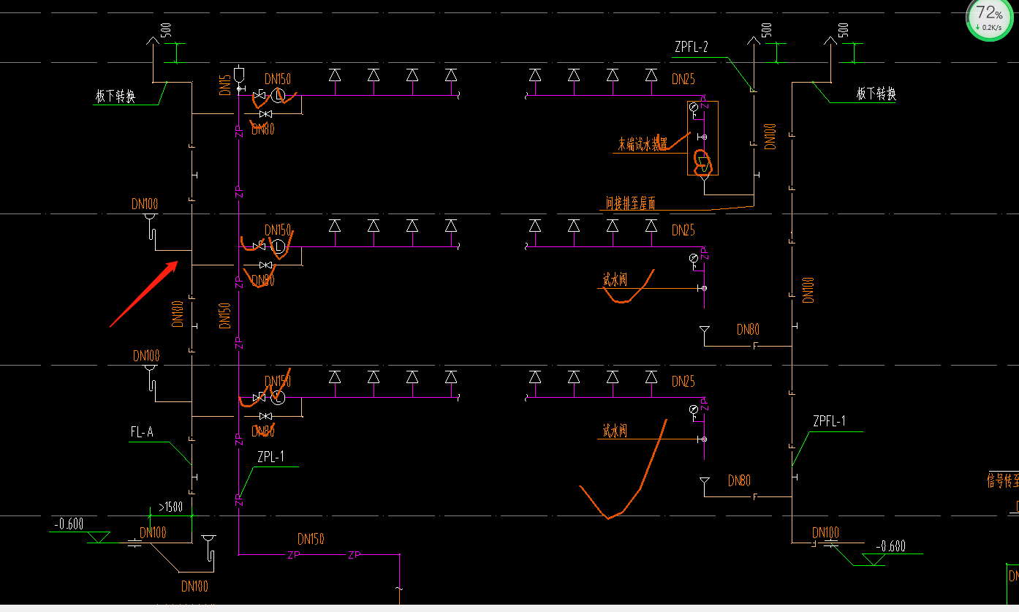
Task: Open the 72% floating speed widget
Action: pyautogui.click(x=990, y=18)
